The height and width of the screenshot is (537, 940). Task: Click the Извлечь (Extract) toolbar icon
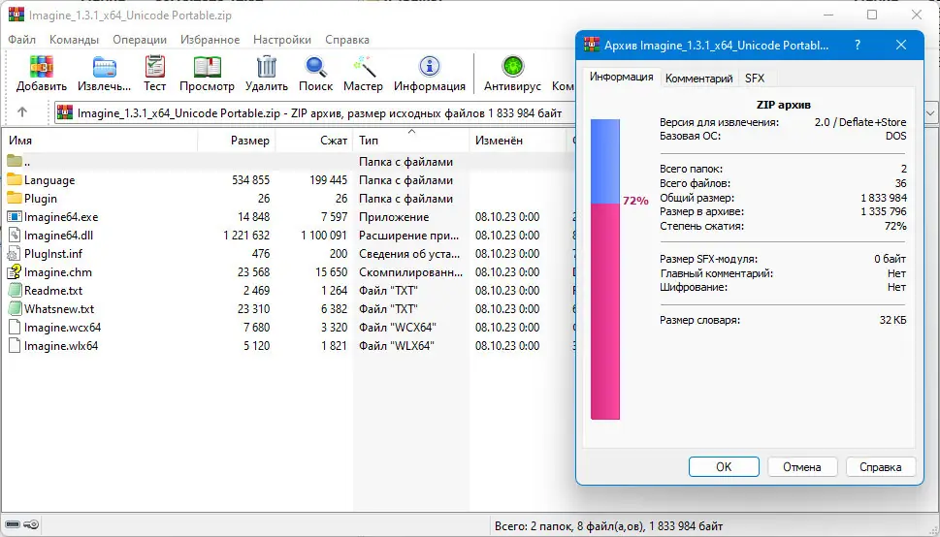coord(104,67)
